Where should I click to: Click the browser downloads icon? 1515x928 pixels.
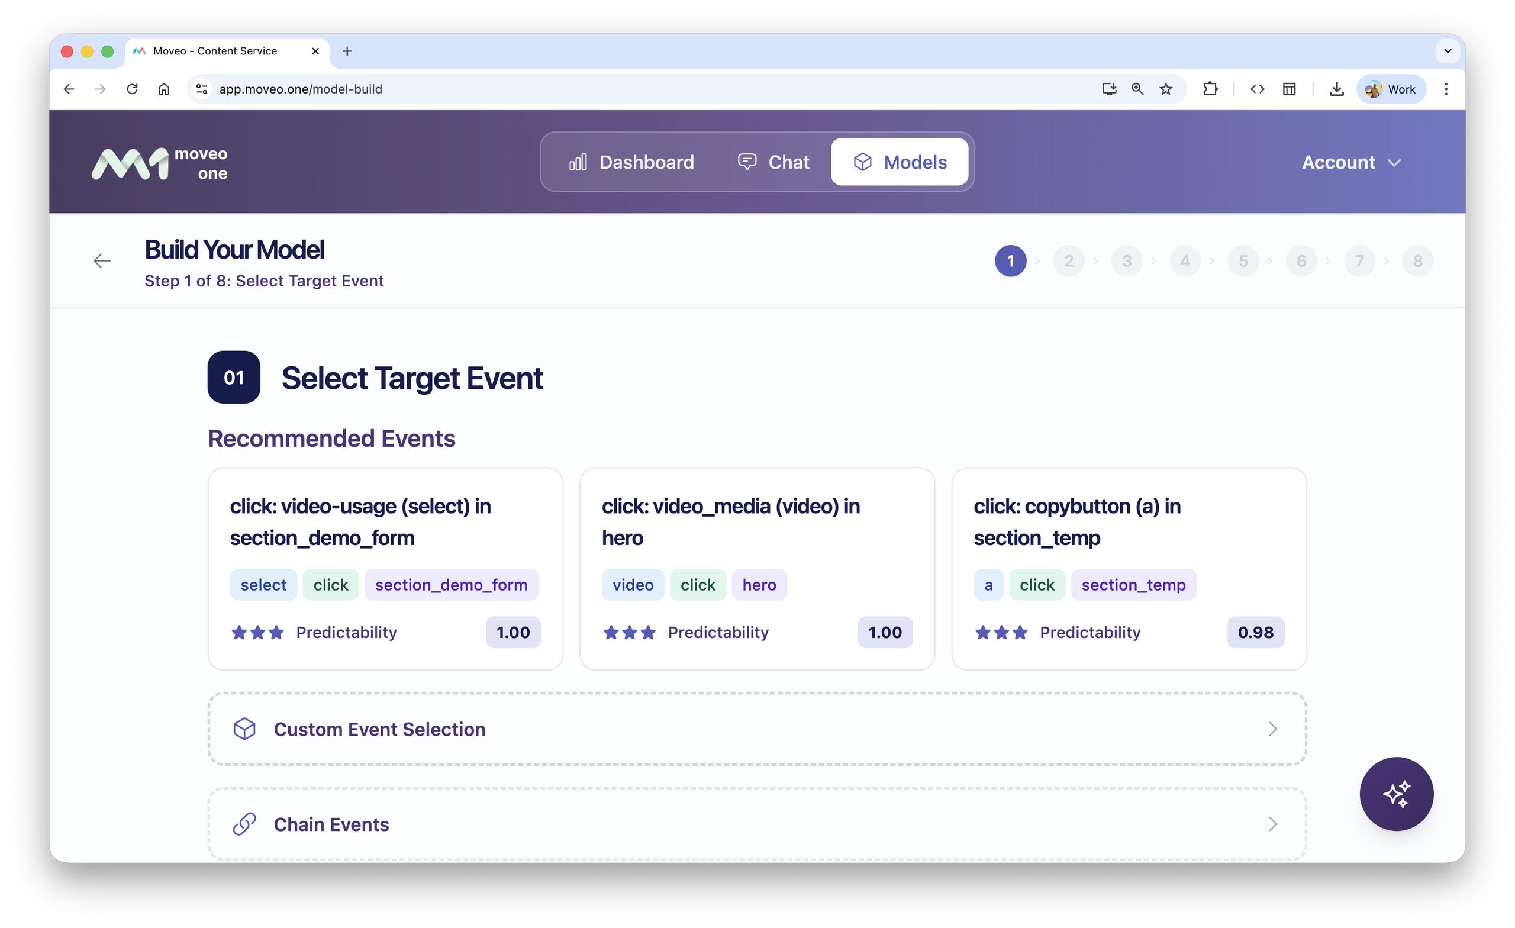tap(1336, 89)
